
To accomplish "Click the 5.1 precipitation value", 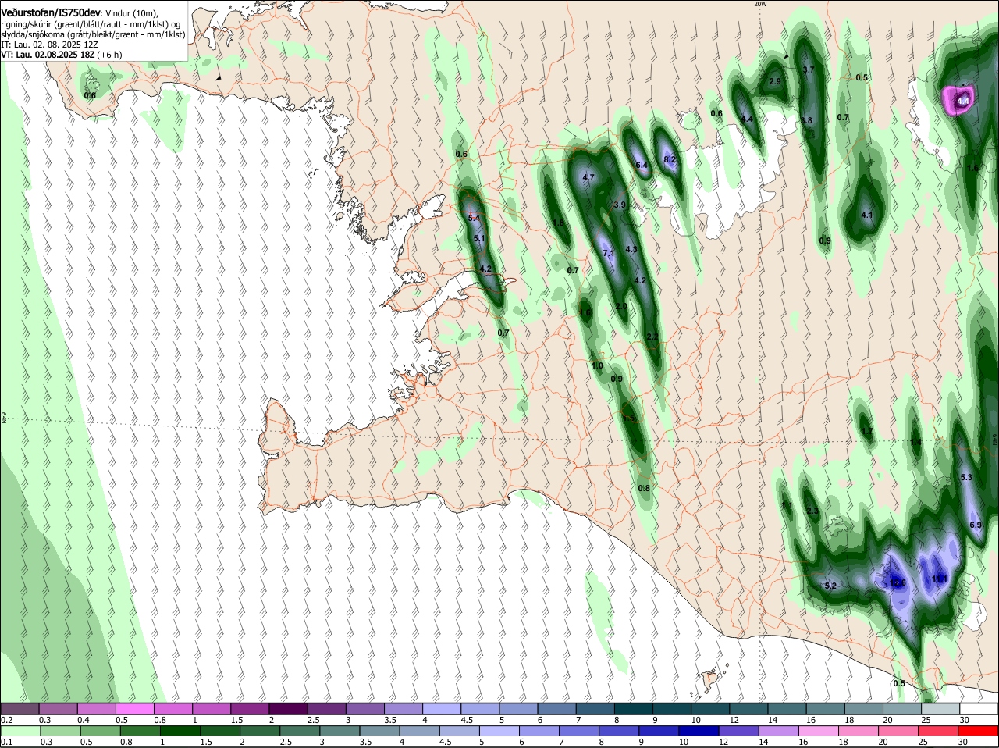I will (x=479, y=239).
